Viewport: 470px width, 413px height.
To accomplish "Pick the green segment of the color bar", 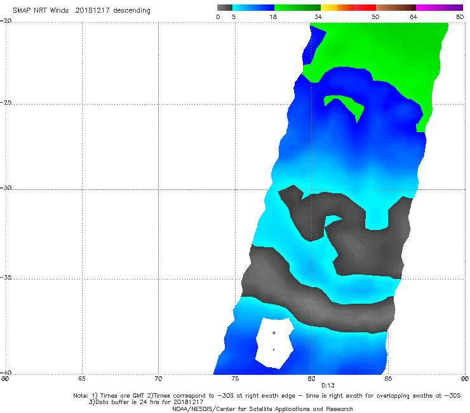I will click(x=297, y=8).
